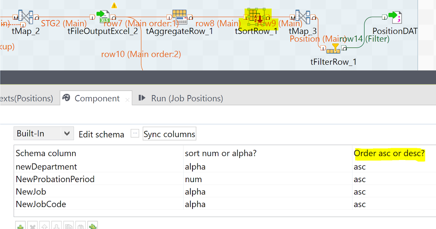Click the move row up arrow icon
The height and width of the screenshot is (229, 436).
[x=44, y=226]
